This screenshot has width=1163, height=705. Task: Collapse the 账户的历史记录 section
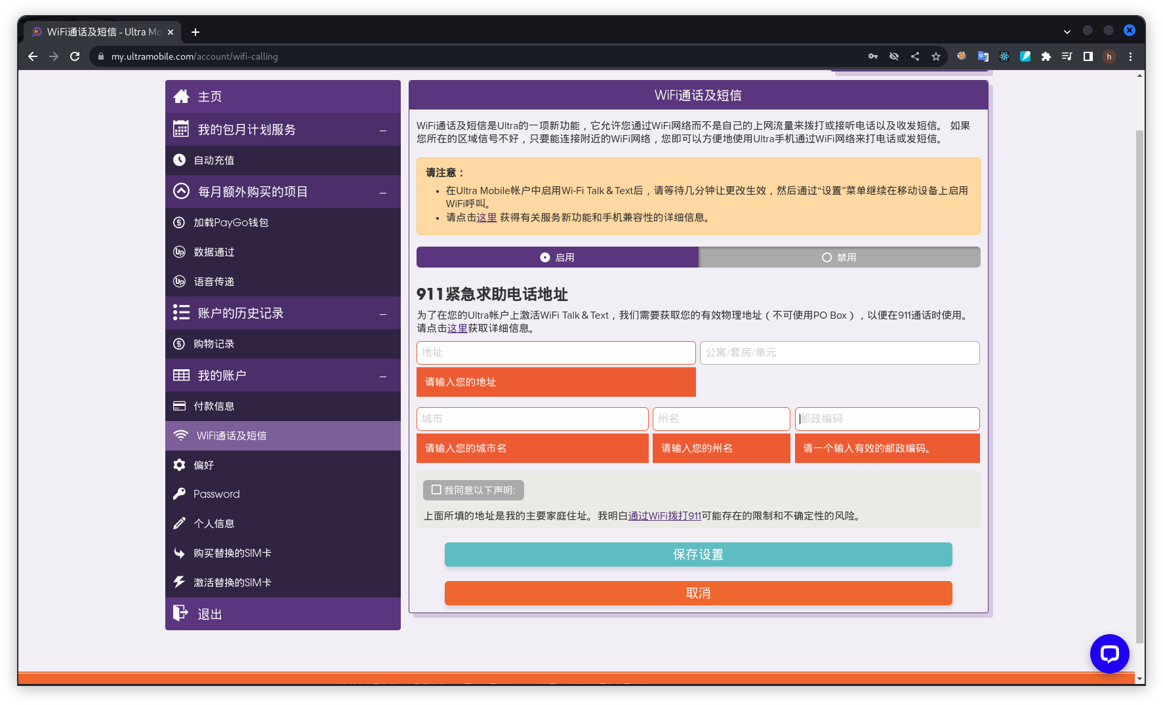click(383, 313)
